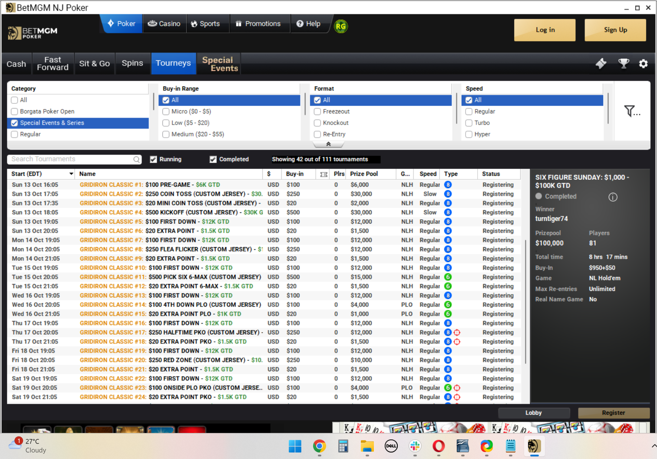Check the Turbo speed checkbox
Viewport: 657px width, 459px height.
click(469, 123)
